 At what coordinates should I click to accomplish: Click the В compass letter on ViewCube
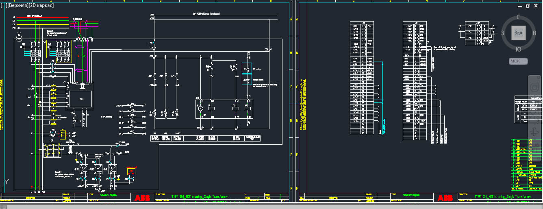534,33
